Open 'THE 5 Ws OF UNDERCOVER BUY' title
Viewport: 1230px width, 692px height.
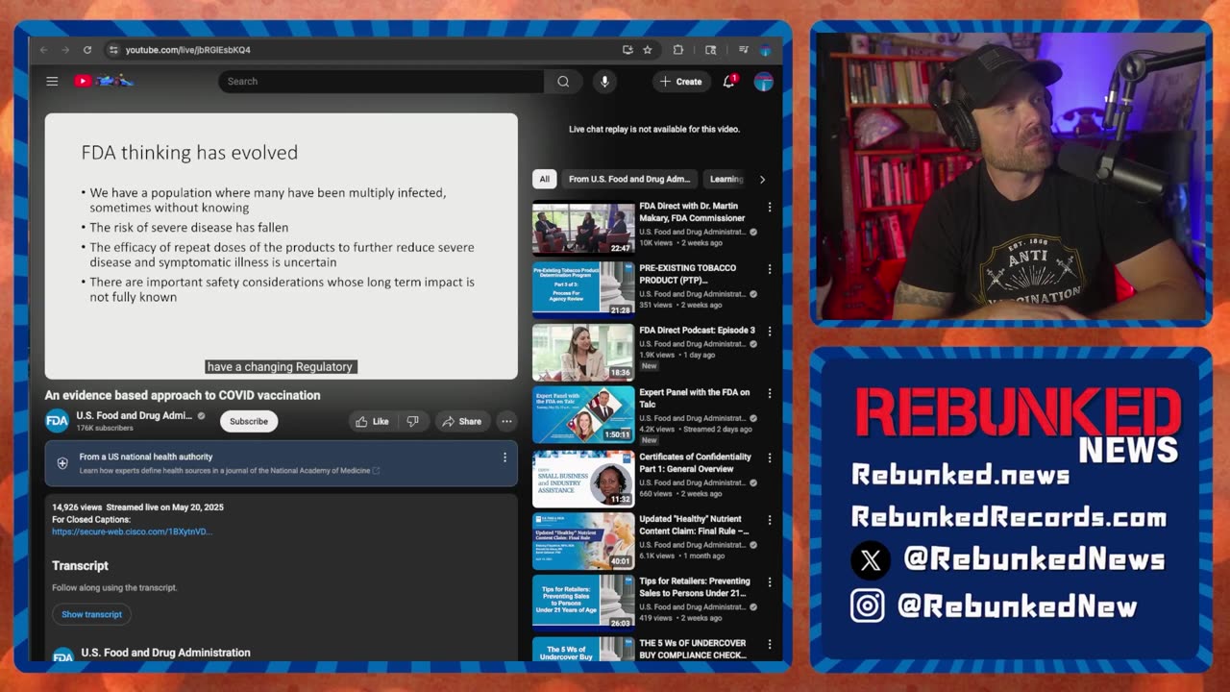(693, 649)
